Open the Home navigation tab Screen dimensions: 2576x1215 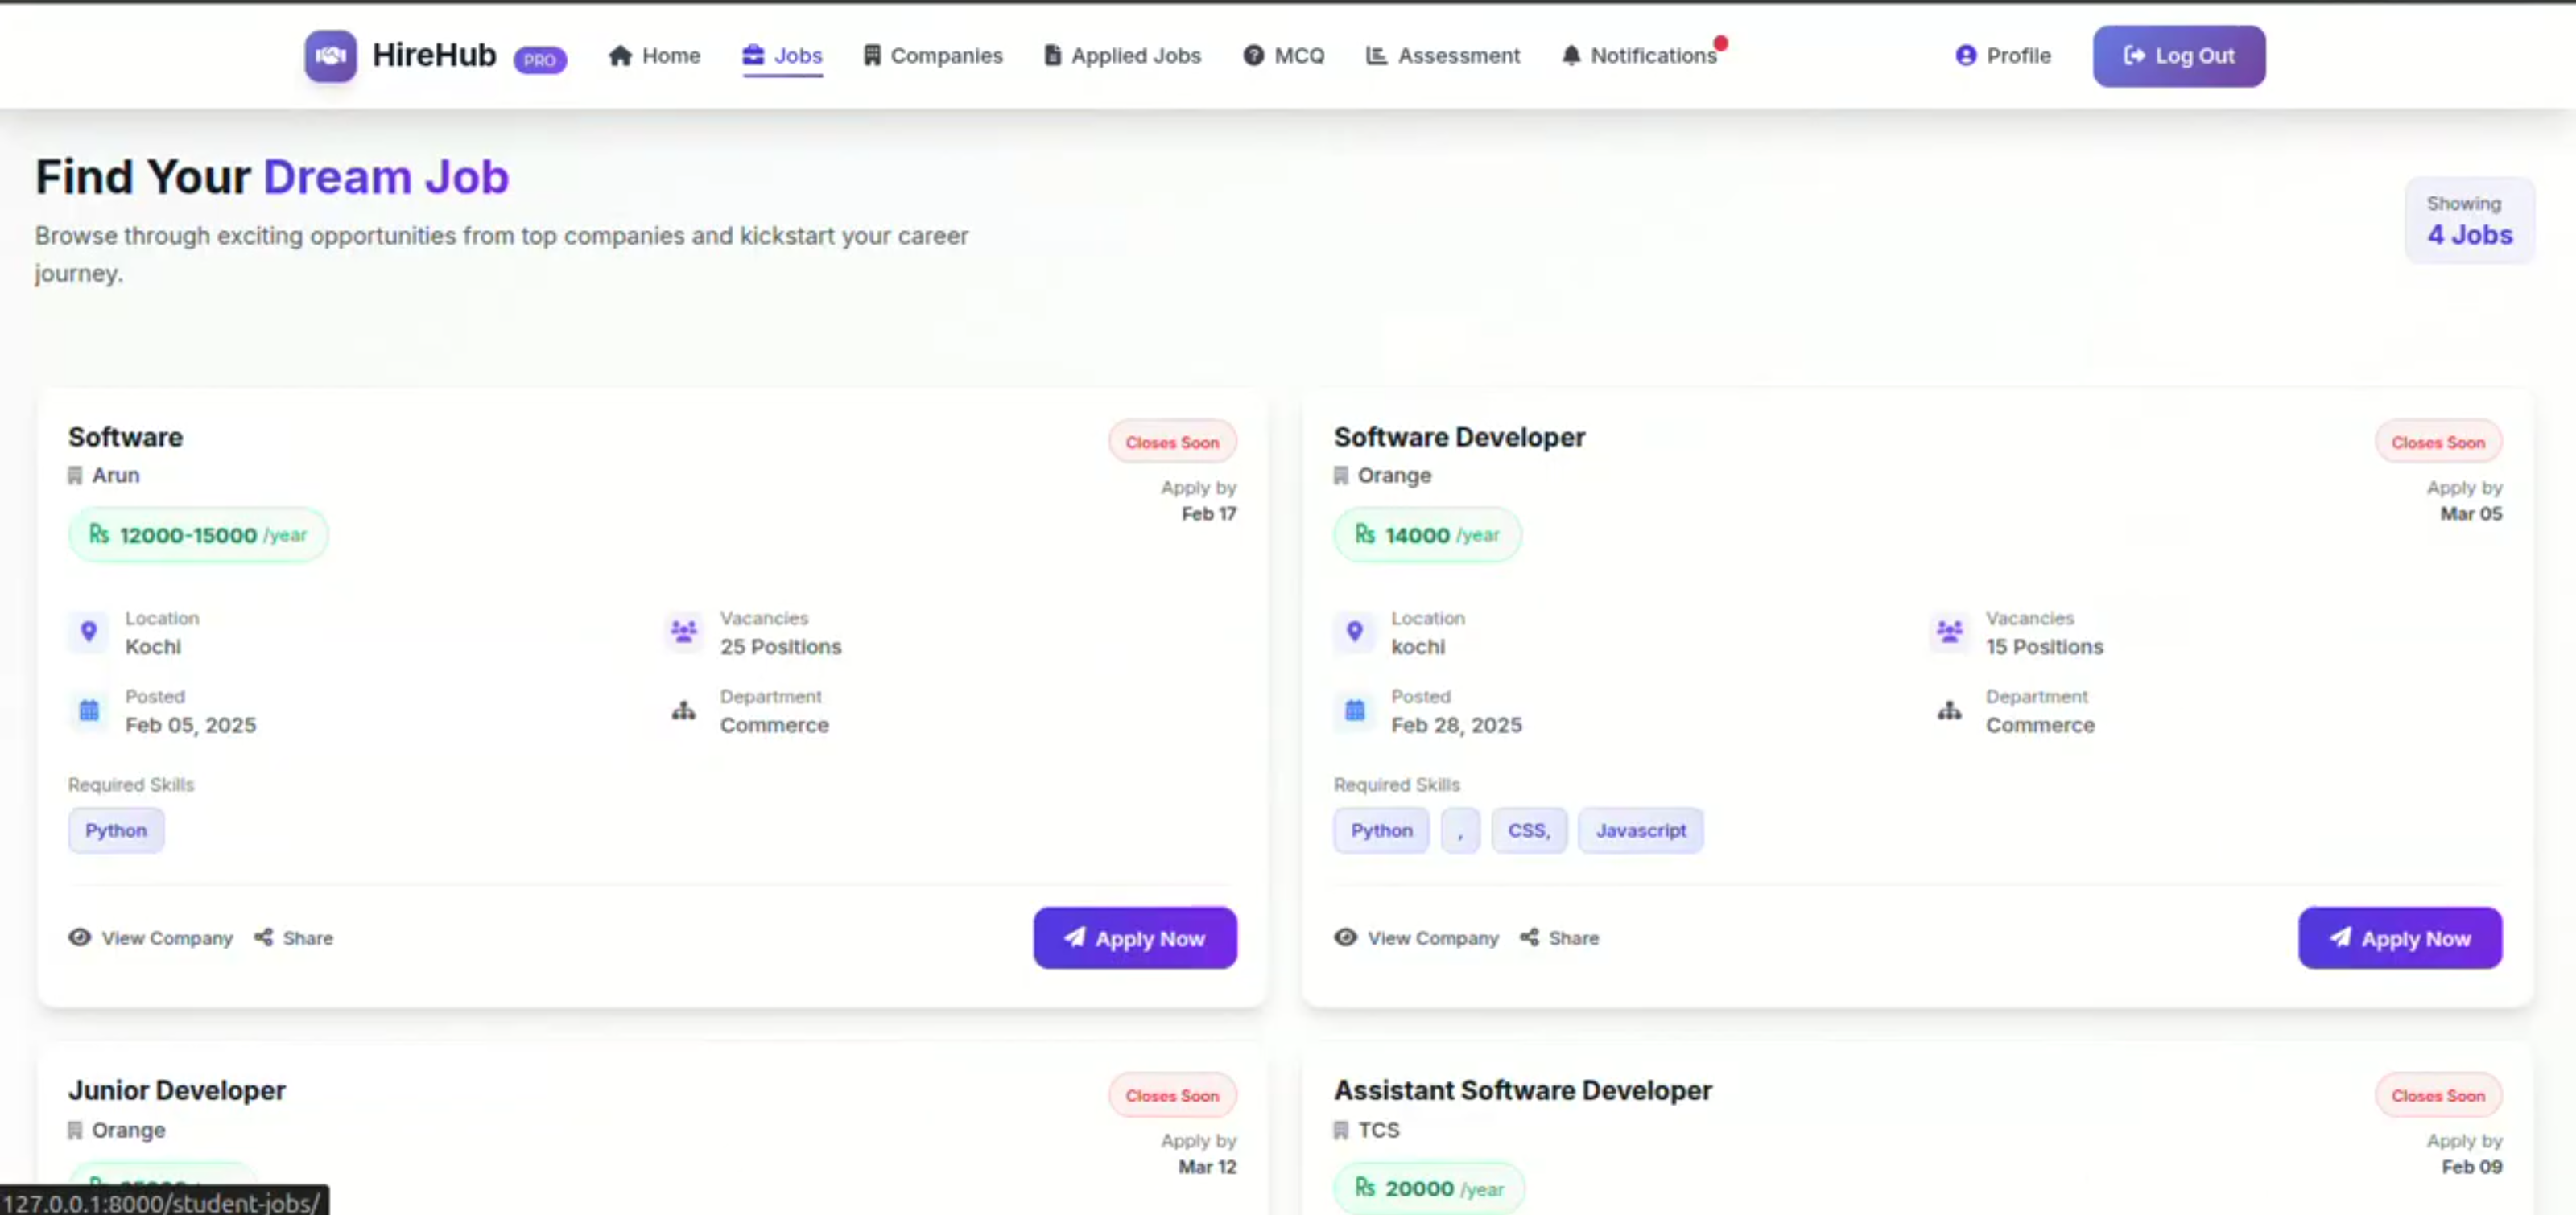[x=654, y=56]
